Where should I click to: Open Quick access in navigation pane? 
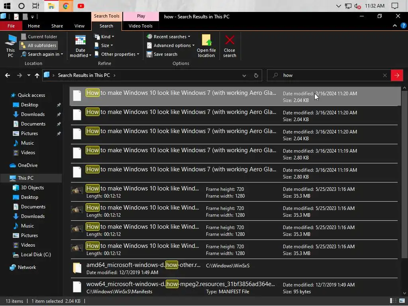(31, 95)
